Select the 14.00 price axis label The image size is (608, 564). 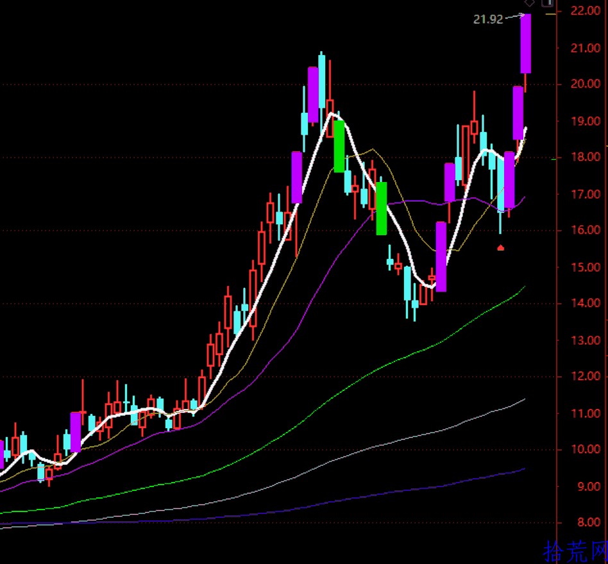(585, 303)
